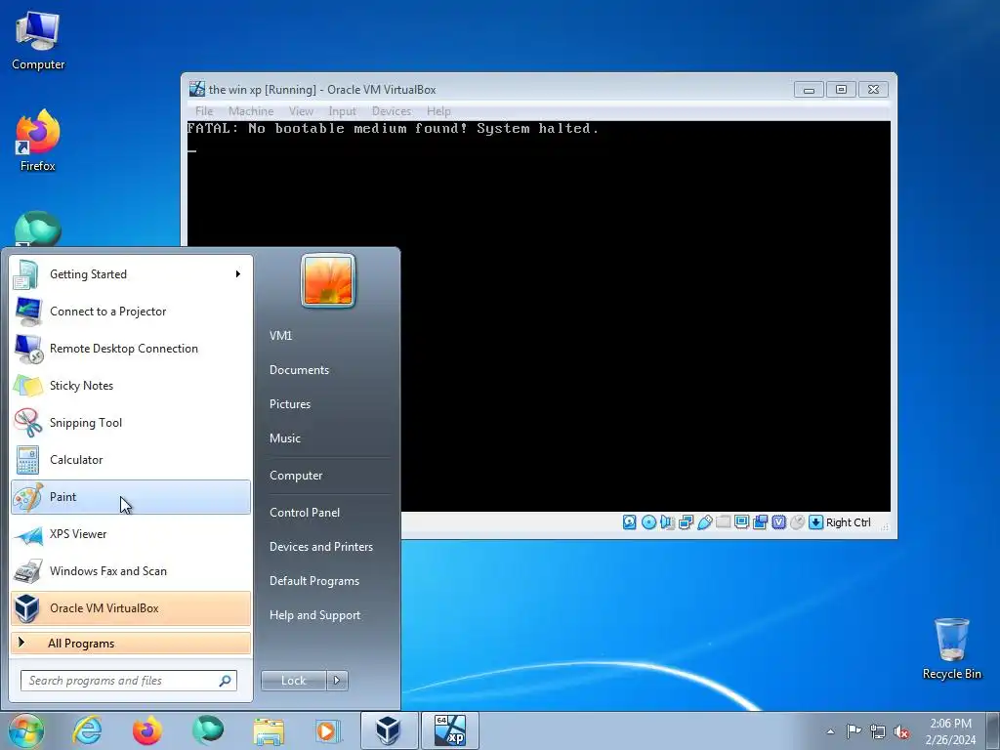The height and width of the screenshot is (750, 1000).
Task: Click the muted volume tray icon
Action: [x=901, y=731]
